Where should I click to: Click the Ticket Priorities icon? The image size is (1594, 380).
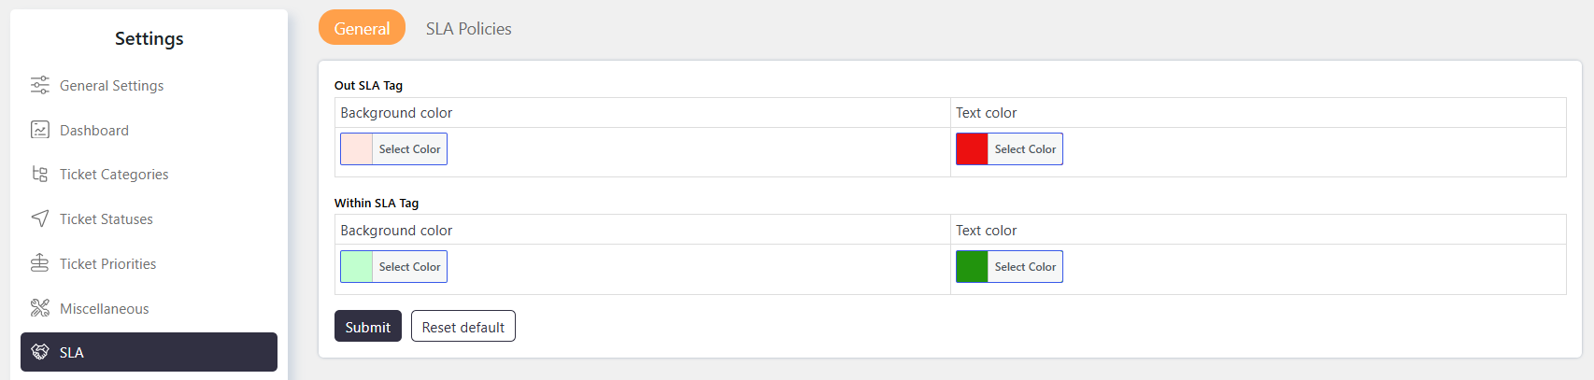tap(40, 263)
